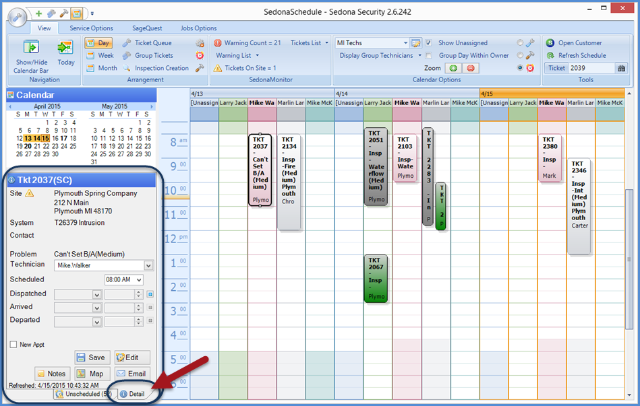
Task: Open the round application menu button
Action: pos(17,18)
